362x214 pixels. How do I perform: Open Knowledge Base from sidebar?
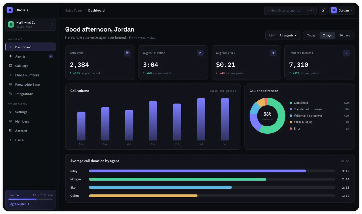point(31,84)
